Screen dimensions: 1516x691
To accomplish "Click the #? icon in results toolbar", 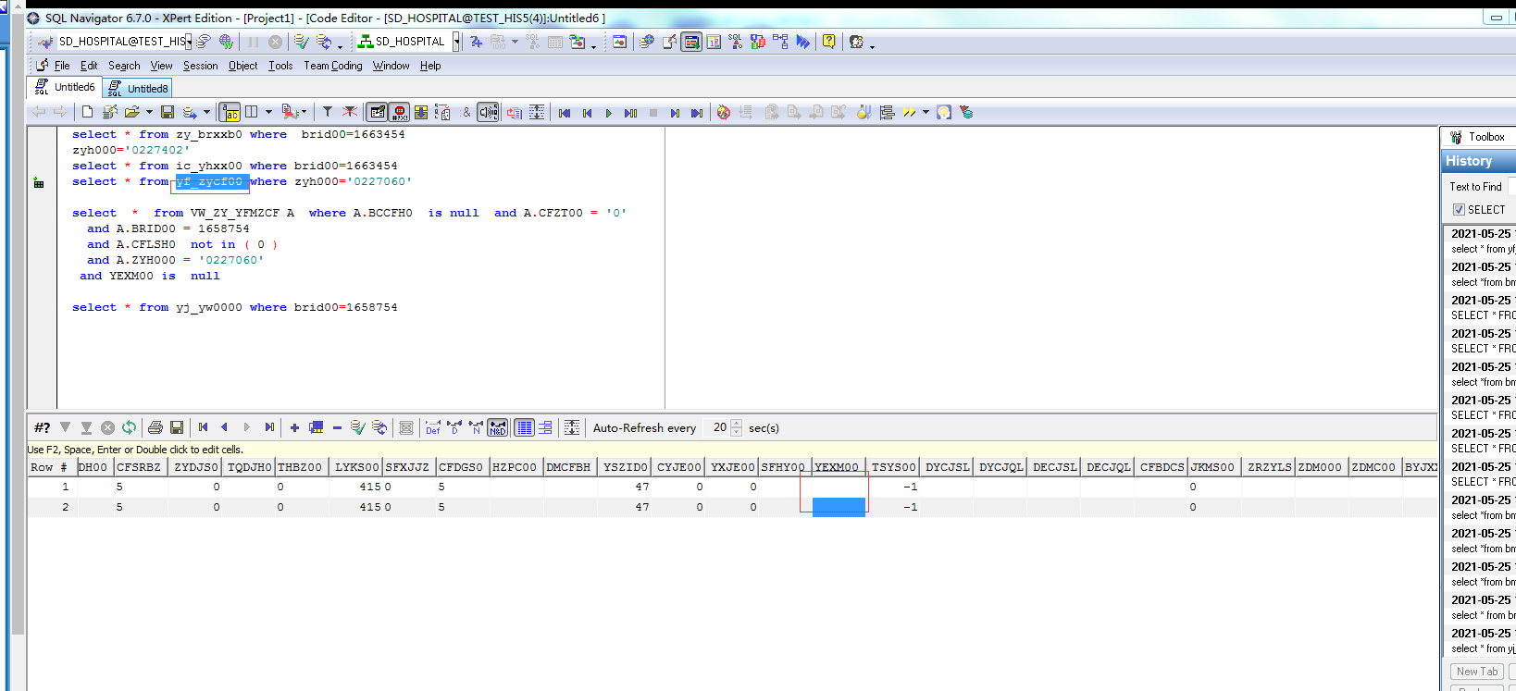I will tap(42, 427).
